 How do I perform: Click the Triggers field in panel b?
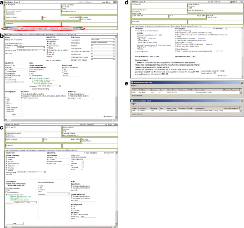point(62,57)
